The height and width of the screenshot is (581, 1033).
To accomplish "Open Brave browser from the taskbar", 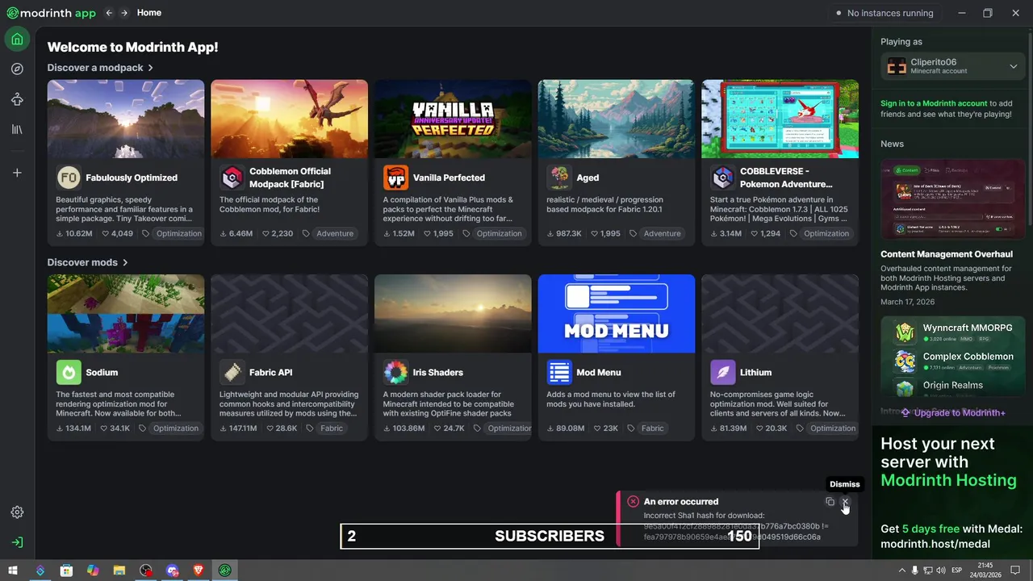I will [199, 571].
